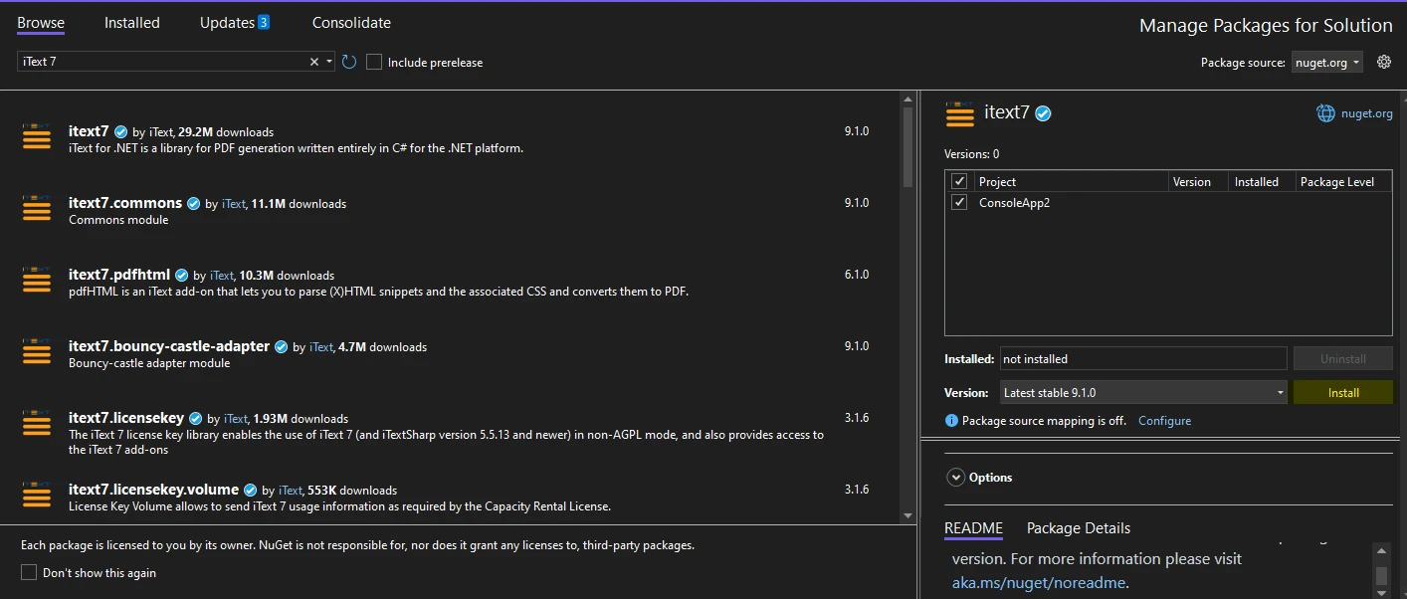Click the itext7 package logo icon

37,136
